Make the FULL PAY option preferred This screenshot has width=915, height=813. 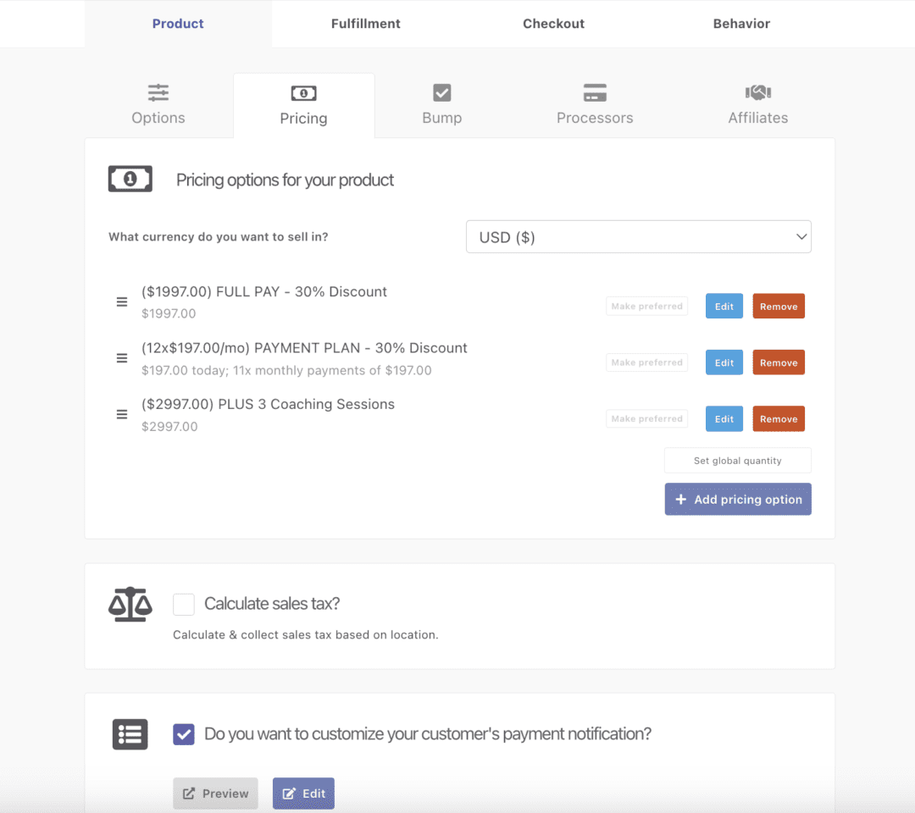[x=646, y=307]
